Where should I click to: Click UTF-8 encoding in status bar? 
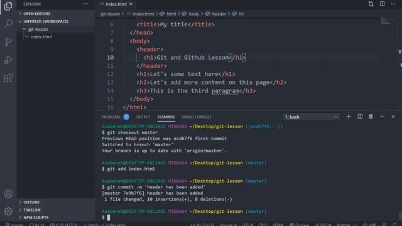point(247,225)
